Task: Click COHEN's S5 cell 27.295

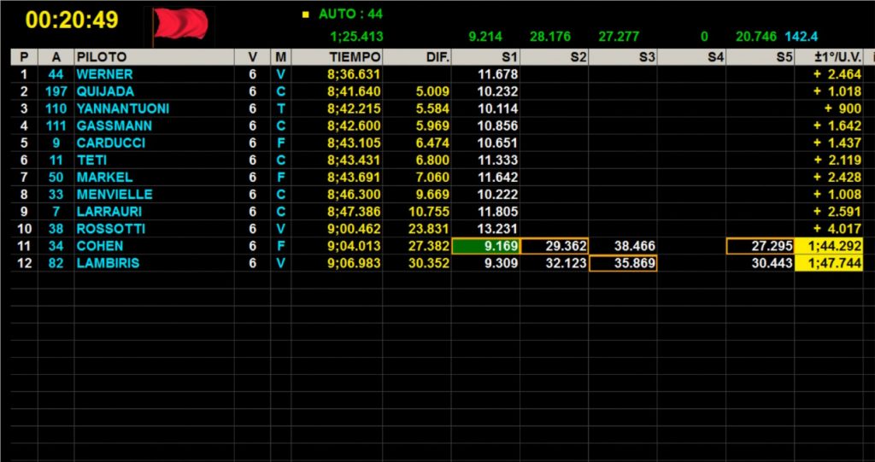Action: [x=760, y=246]
